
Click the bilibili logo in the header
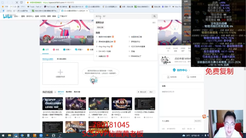(x=7, y=16)
